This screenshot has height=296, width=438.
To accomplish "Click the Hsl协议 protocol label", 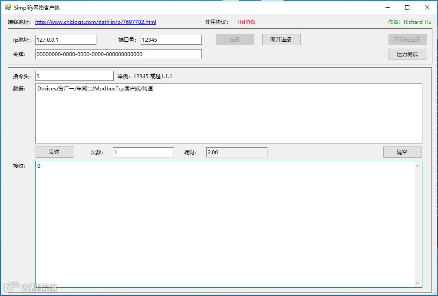I will 247,22.
